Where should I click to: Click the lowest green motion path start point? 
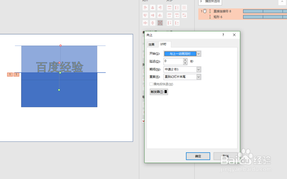pos(59,90)
